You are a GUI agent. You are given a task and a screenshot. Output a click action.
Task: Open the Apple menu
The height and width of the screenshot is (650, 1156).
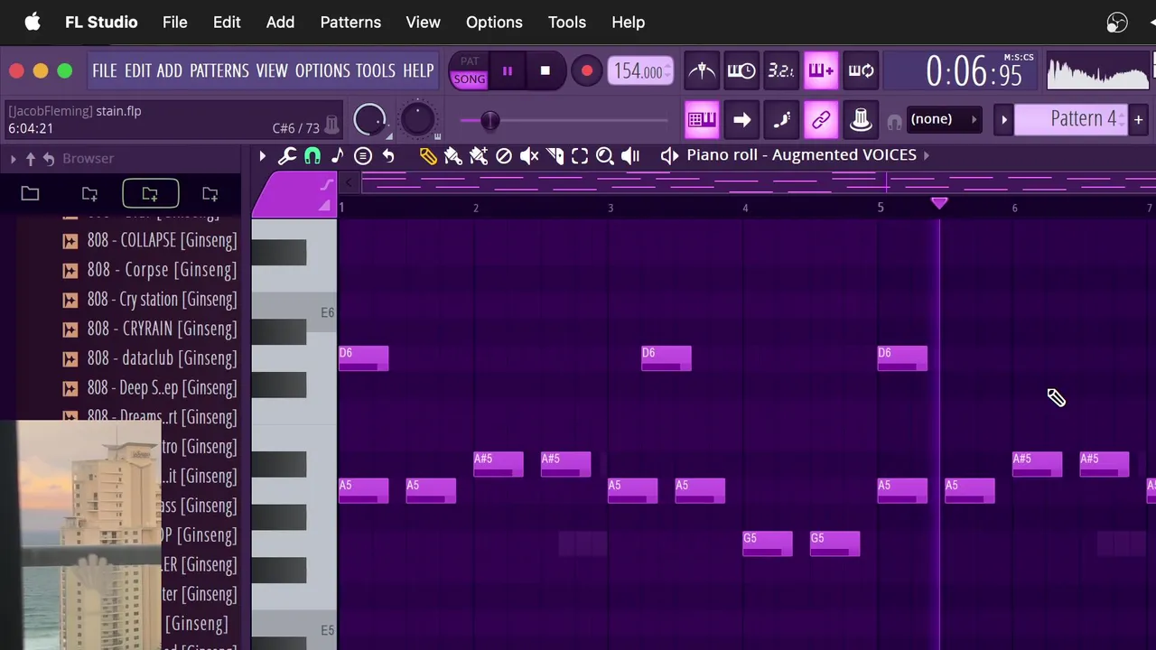click(33, 22)
